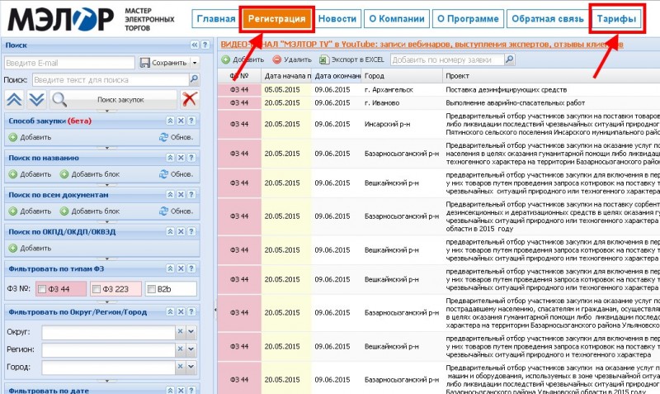Collapse the Поиск по названию section

coord(170,158)
